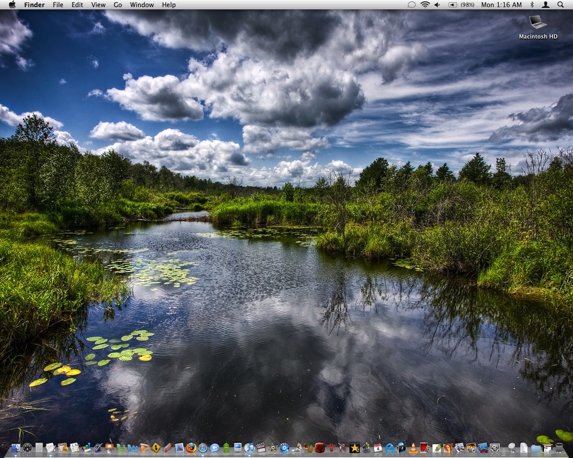Click the iChat speech bubble status icon
Screen dimensions: 573x458
tap(411, 5)
